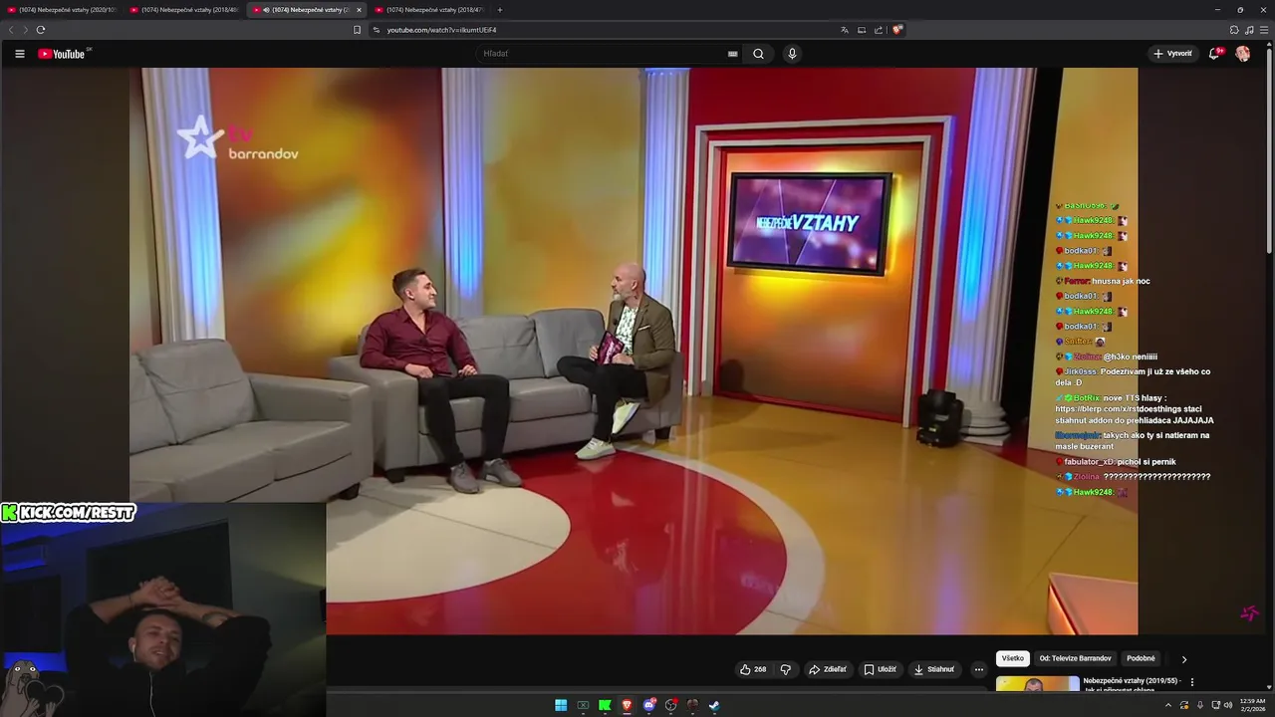Open the YouTube guide hamburger menu
This screenshot has height=717, width=1275.
(20, 54)
